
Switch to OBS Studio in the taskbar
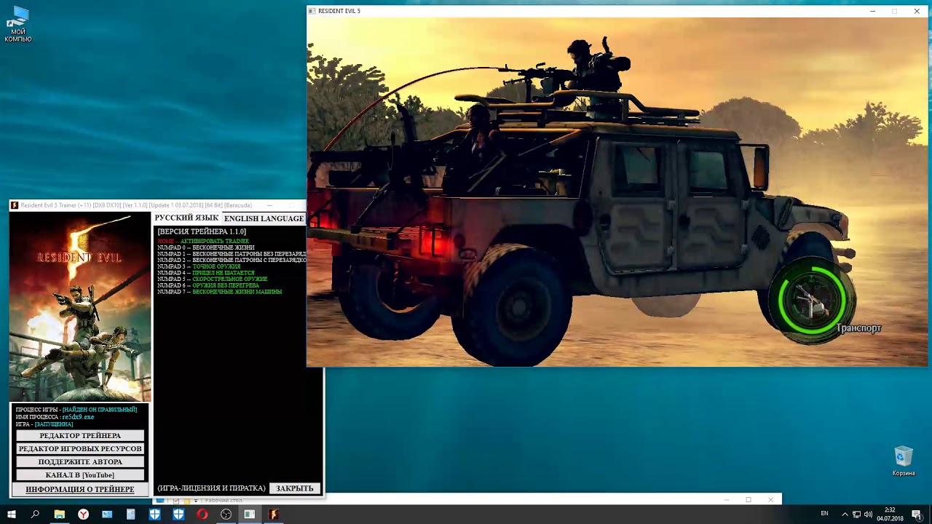pyautogui.click(x=226, y=515)
